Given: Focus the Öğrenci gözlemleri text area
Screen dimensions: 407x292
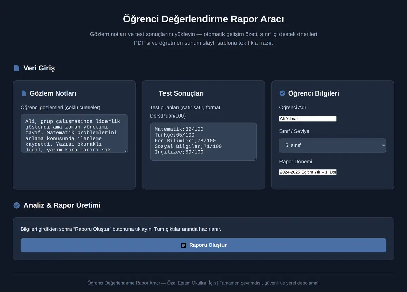Looking at the screenshot, I should click(x=74, y=133).
